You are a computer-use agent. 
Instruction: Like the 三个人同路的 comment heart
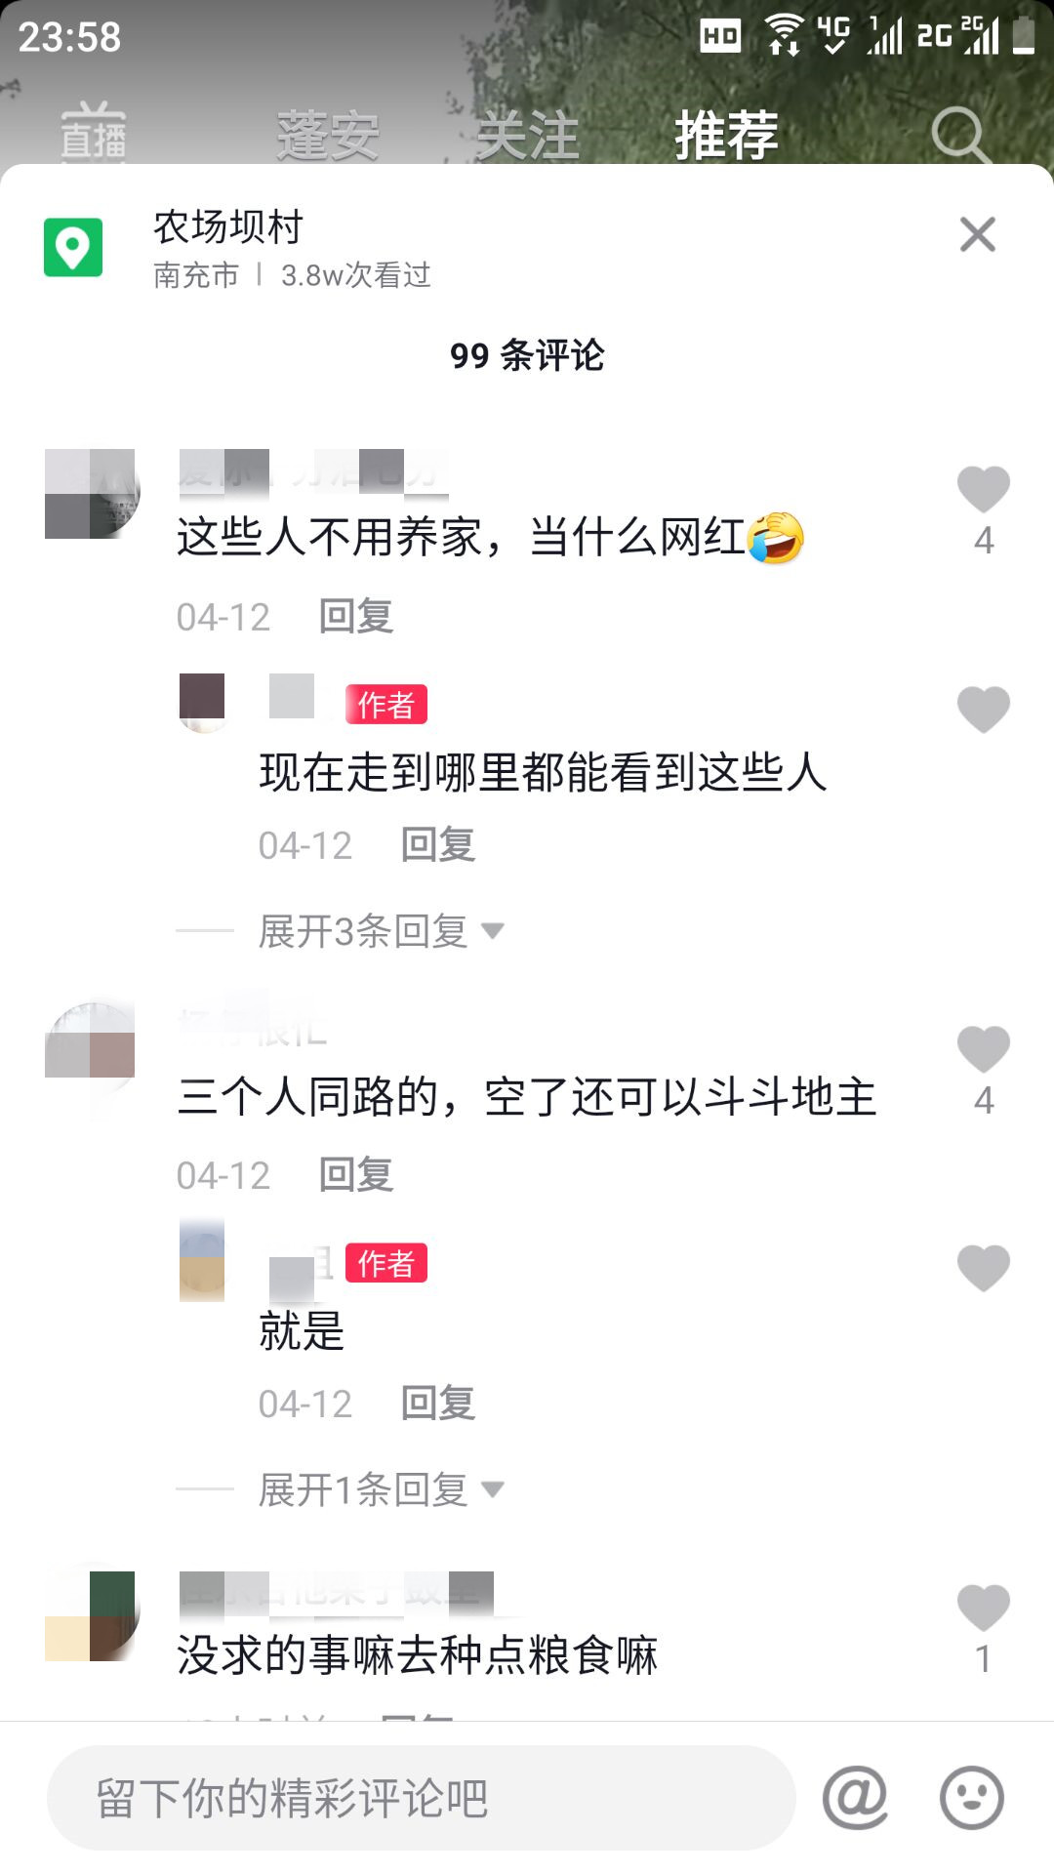(983, 1049)
